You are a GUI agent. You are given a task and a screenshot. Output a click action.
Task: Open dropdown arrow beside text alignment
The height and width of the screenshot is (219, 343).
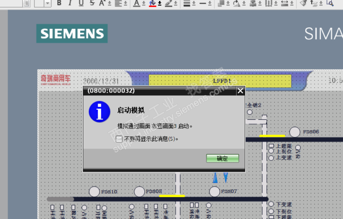tap(125, 3)
